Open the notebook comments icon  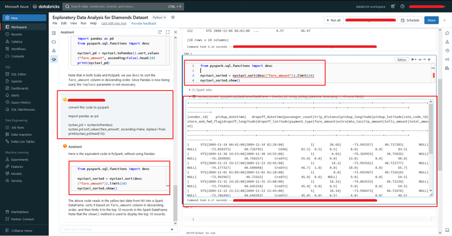[x=447, y=33]
